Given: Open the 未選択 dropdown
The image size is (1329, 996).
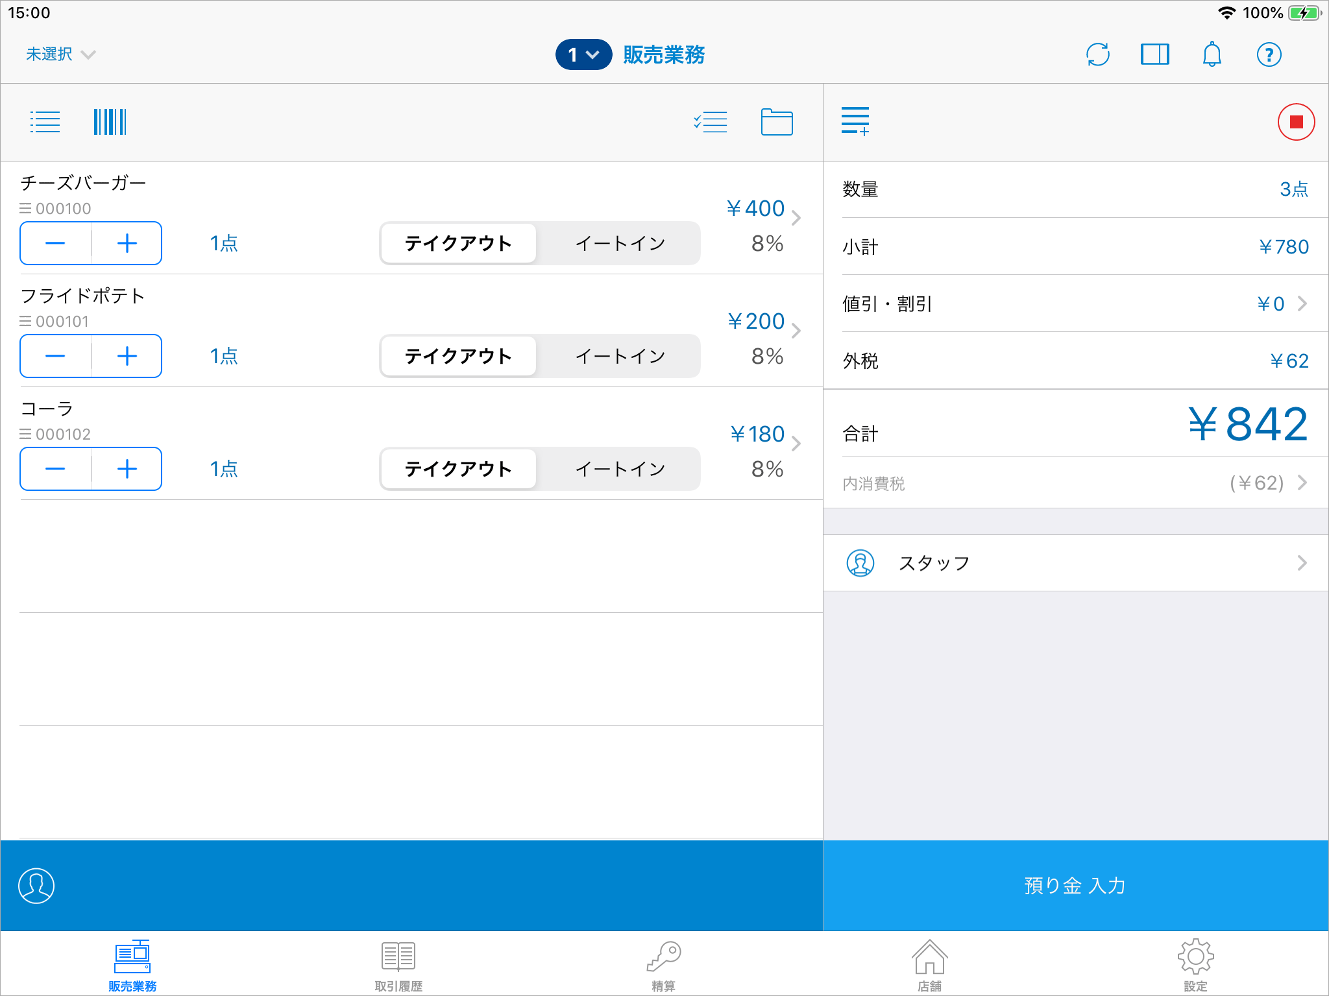Looking at the screenshot, I should click(x=60, y=54).
